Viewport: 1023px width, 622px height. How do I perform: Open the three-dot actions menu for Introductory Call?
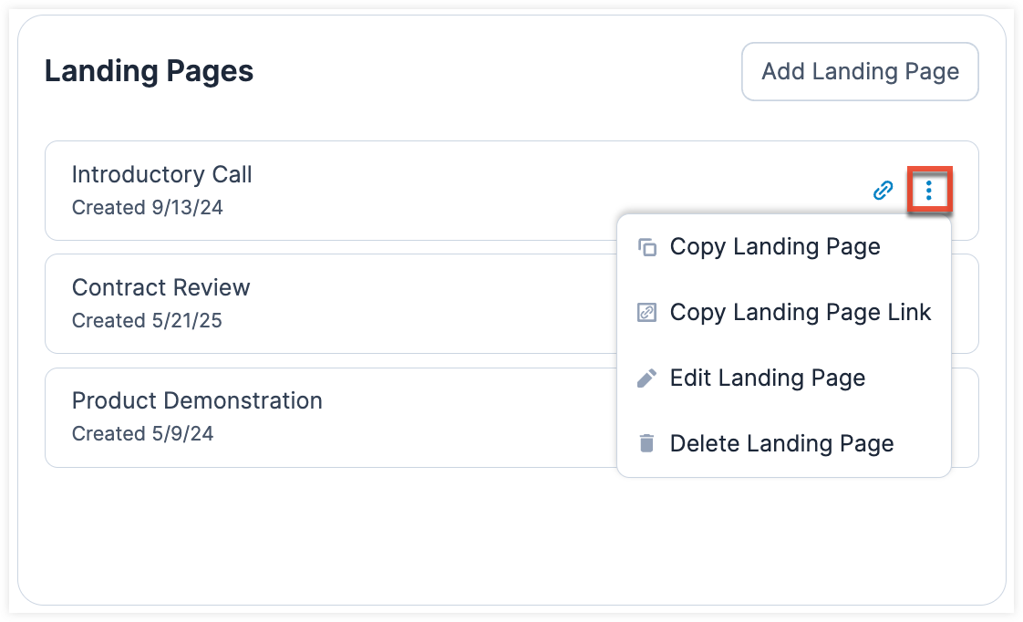929,191
